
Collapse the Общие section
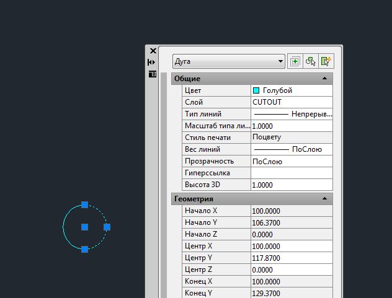coord(324,79)
